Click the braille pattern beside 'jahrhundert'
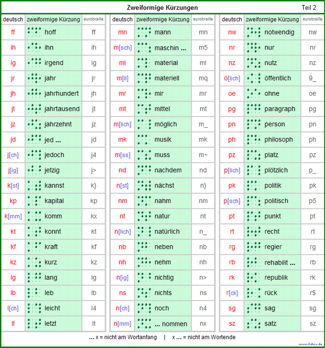The height and width of the screenshot is (348, 325). [x=34, y=93]
